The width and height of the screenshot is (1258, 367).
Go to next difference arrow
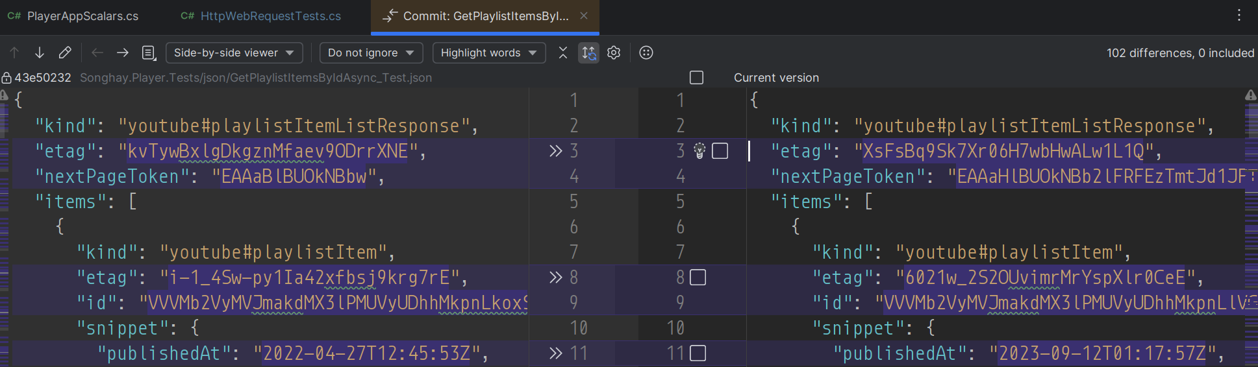click(x=40, y=53)
